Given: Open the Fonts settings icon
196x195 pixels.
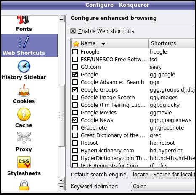Looking at the screenshot, I should pos(24,20).
